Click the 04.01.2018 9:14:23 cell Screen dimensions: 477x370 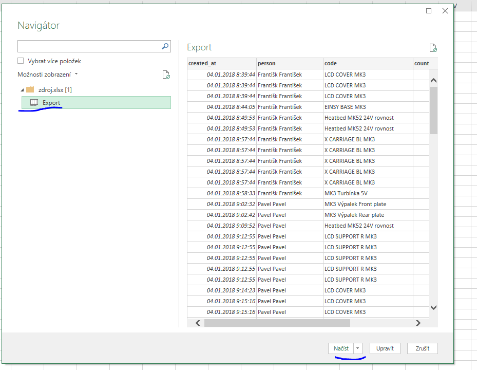tap(222, 290)
